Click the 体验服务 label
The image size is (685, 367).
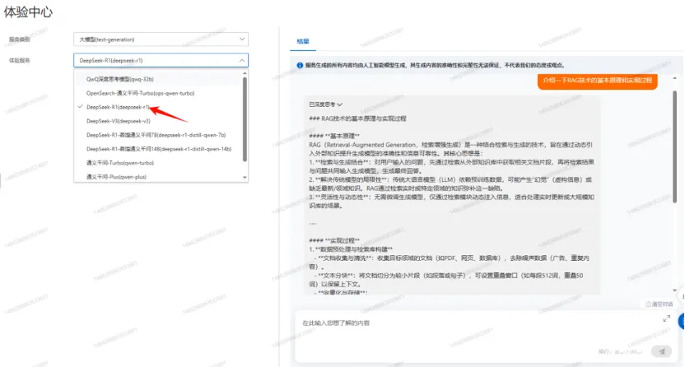tap(20, 60)
